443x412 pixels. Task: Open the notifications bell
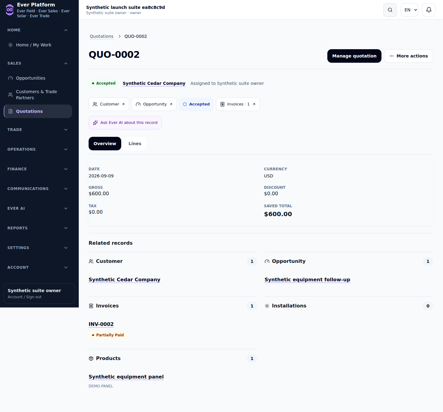(x=429, y=10)
